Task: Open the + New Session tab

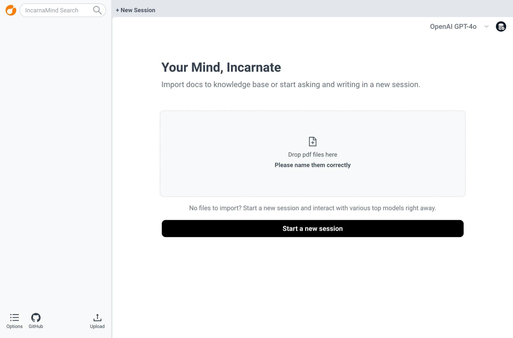Action: tap(135, 10)
